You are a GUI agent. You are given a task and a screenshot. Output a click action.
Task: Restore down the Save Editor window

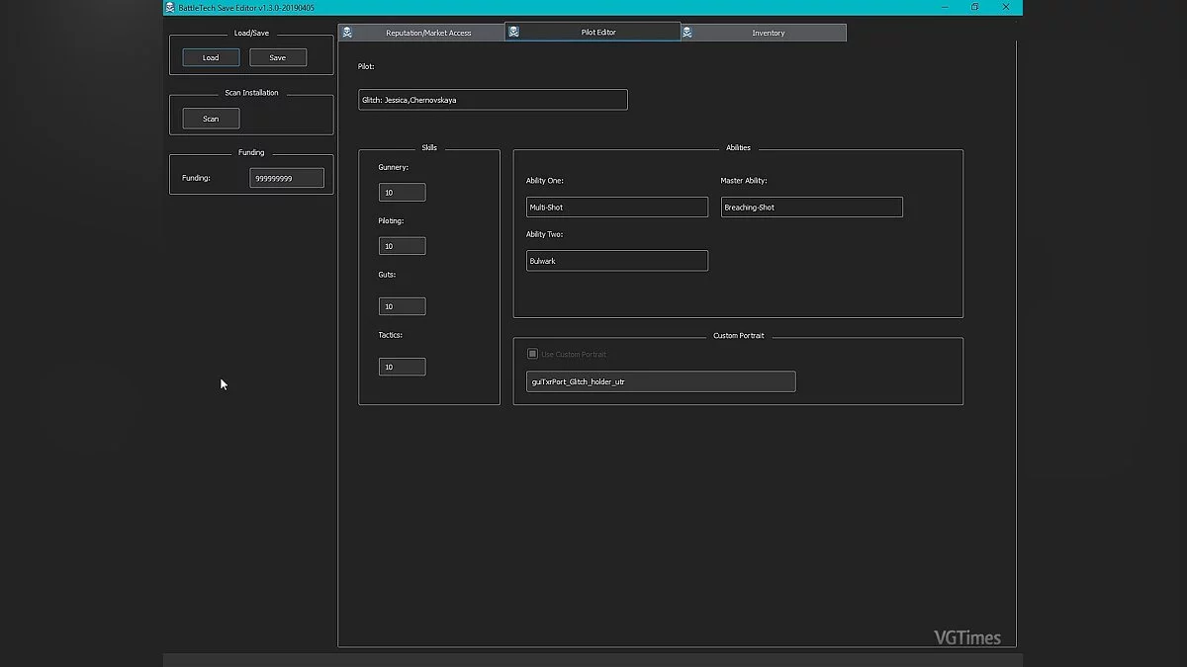[x=974, y=7]
